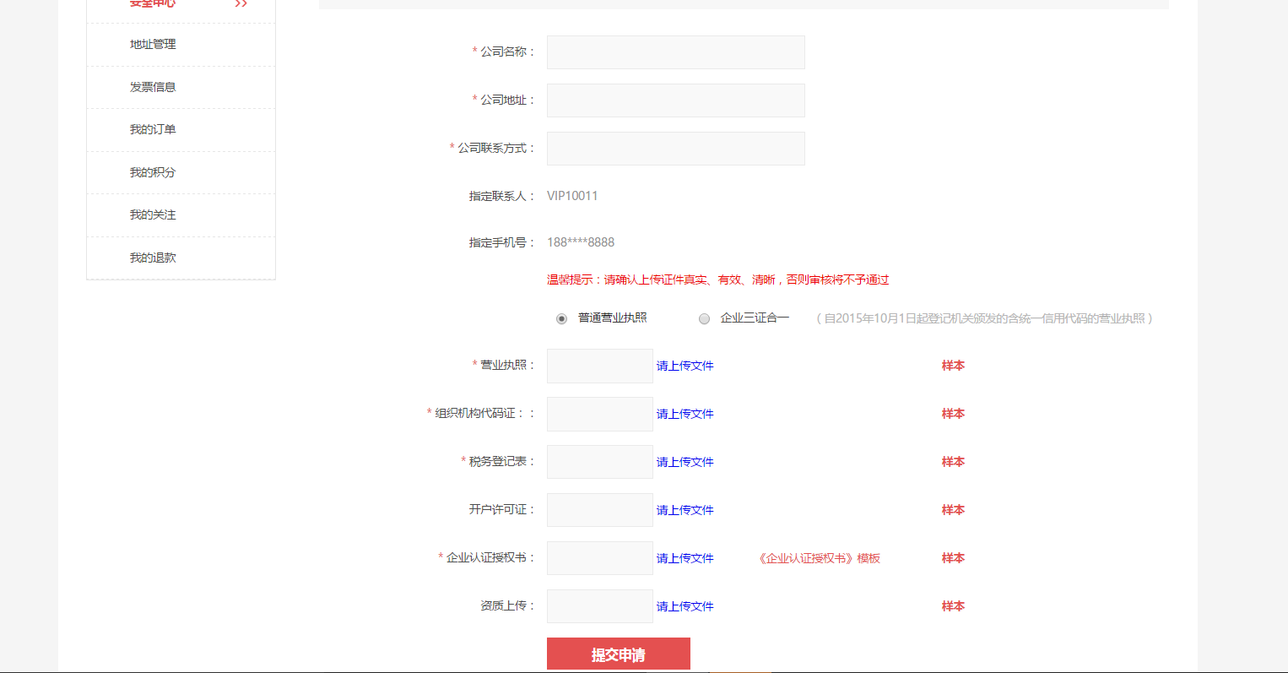
Task: Open 我的关注 sidebar item
Action: click(x=153, y=214)
